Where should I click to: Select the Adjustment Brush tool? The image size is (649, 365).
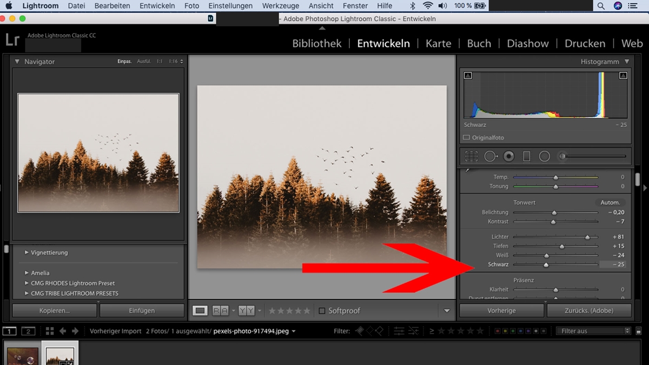(x=562, y=156)
